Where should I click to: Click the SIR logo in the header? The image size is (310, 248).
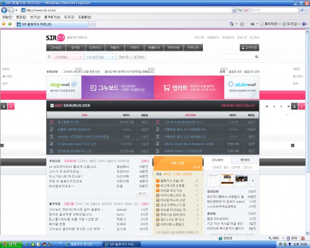coord(54,38)
